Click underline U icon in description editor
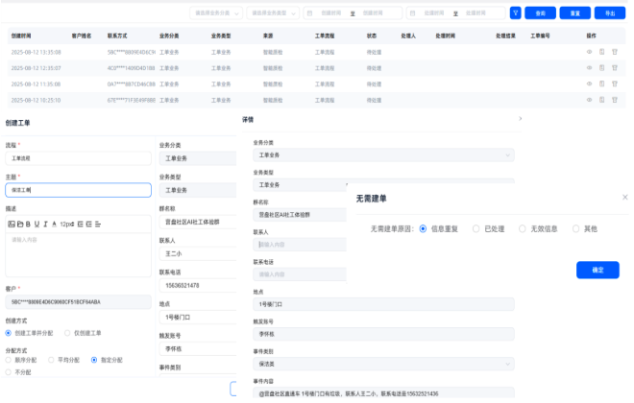Screen dimensions: 634x403 point(37,224)
